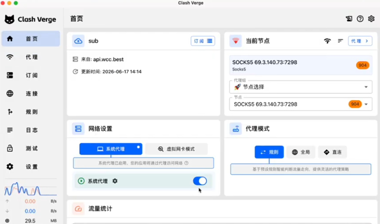
Task: Open the 系统代理 gear settings icon
Action: 115,181
